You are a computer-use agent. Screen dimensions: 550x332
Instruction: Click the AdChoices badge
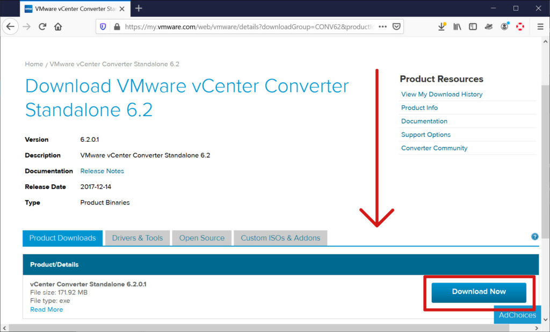[x=517, y=315]
